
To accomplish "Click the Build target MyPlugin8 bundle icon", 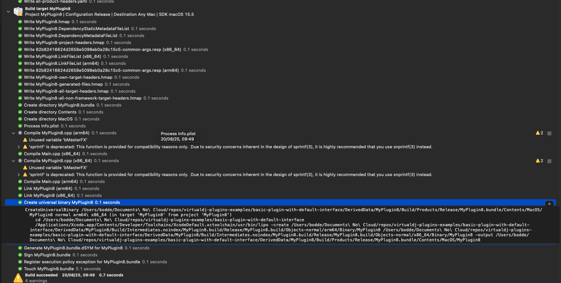I will (18, 12).
